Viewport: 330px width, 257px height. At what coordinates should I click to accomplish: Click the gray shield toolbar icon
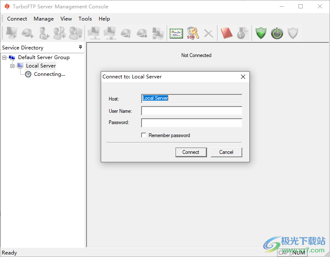[x=293, y=33]
